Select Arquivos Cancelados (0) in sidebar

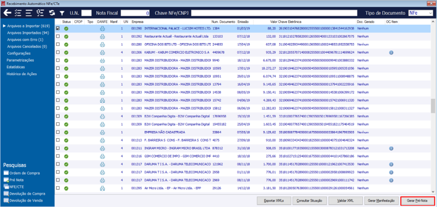[x=27, y=46]
